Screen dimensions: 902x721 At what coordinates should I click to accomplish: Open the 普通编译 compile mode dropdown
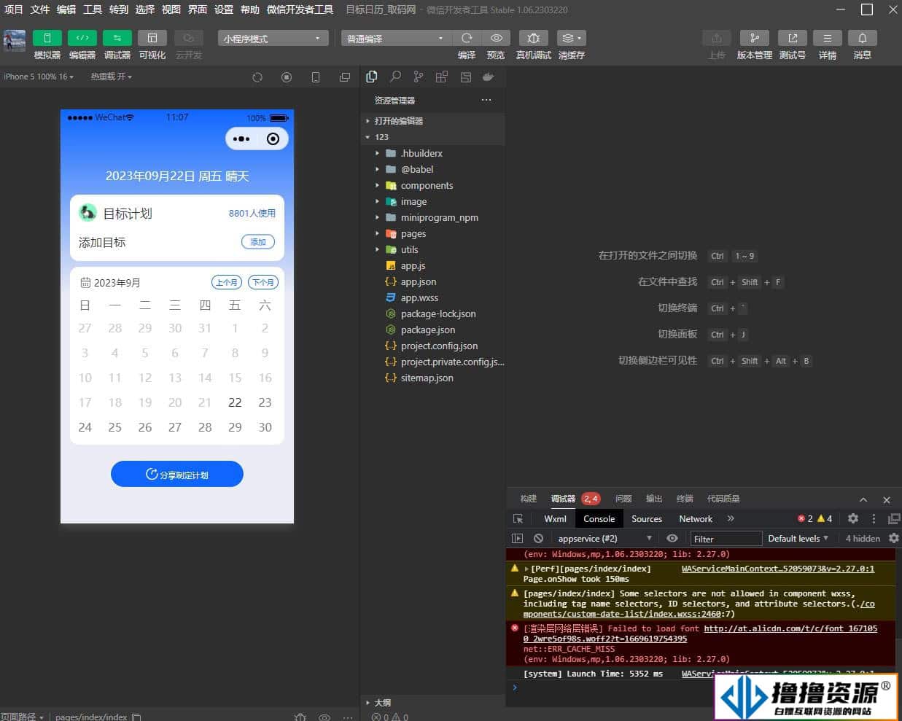tap(396, 39)
